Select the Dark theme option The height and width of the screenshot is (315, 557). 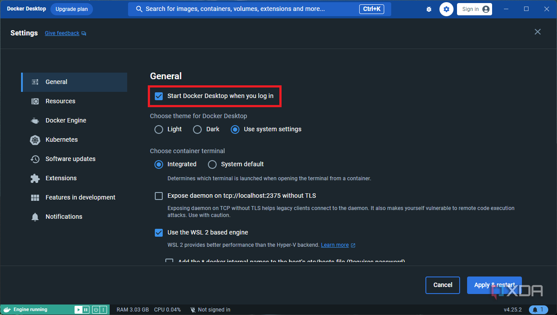[x=197, y=129]
